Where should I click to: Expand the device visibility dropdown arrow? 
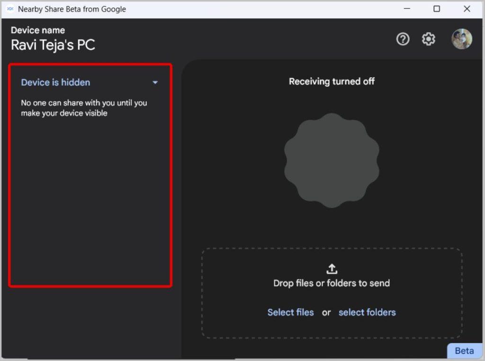155,82
